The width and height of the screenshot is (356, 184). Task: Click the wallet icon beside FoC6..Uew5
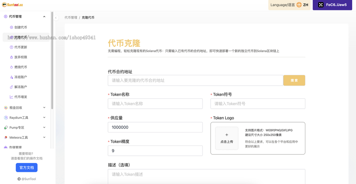(x=321, y=5)
